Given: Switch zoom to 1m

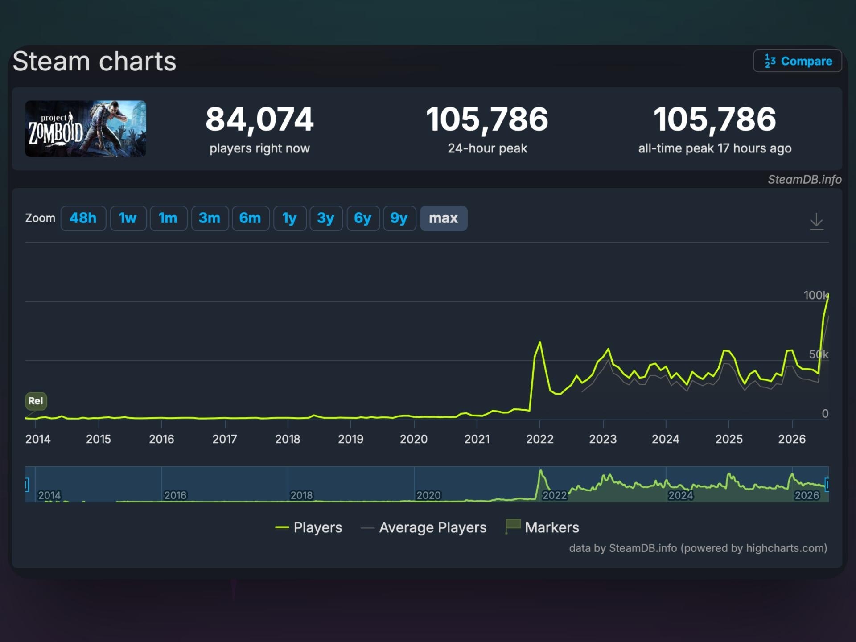Looking at the screenshot, I should tap(168, 218).
